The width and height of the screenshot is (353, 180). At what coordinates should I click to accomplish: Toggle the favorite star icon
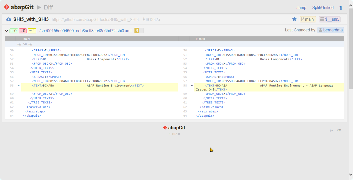pos(294,19)
